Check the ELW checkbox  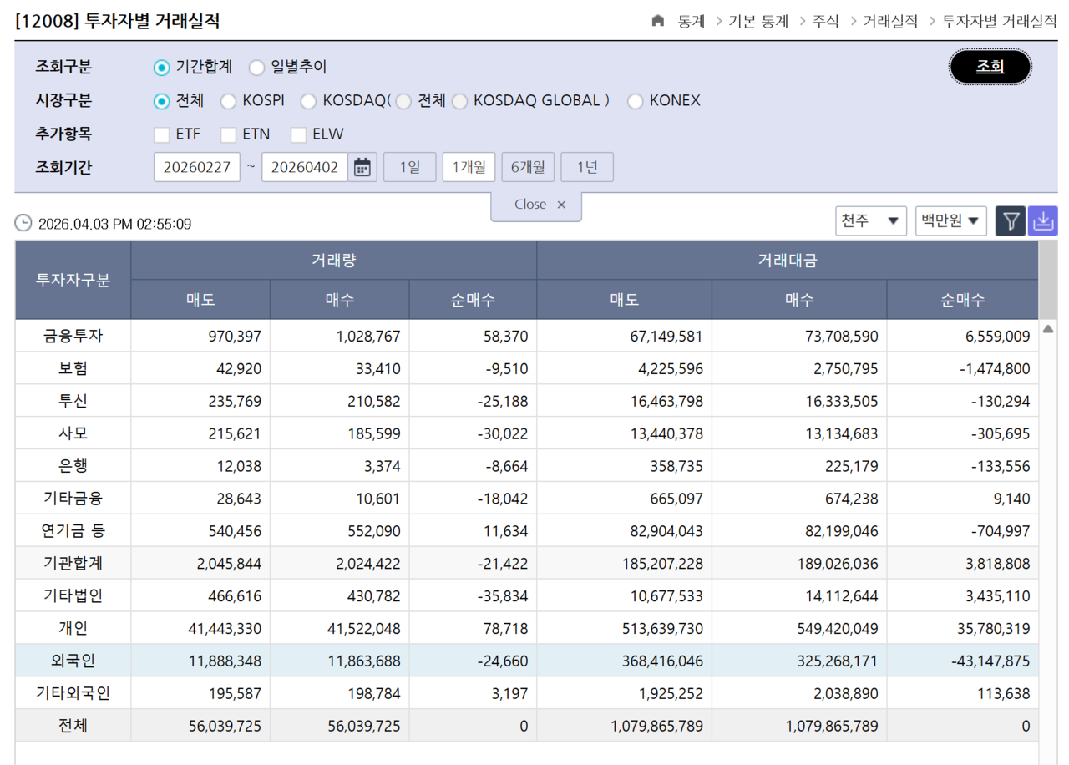[x=298, y=134]
